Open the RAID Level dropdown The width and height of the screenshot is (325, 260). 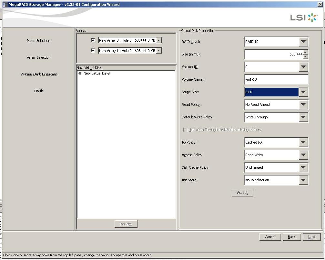(x=303, y=42)
